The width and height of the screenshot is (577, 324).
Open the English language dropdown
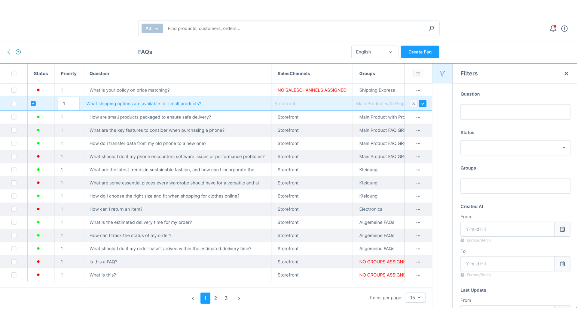click(374, 52)
